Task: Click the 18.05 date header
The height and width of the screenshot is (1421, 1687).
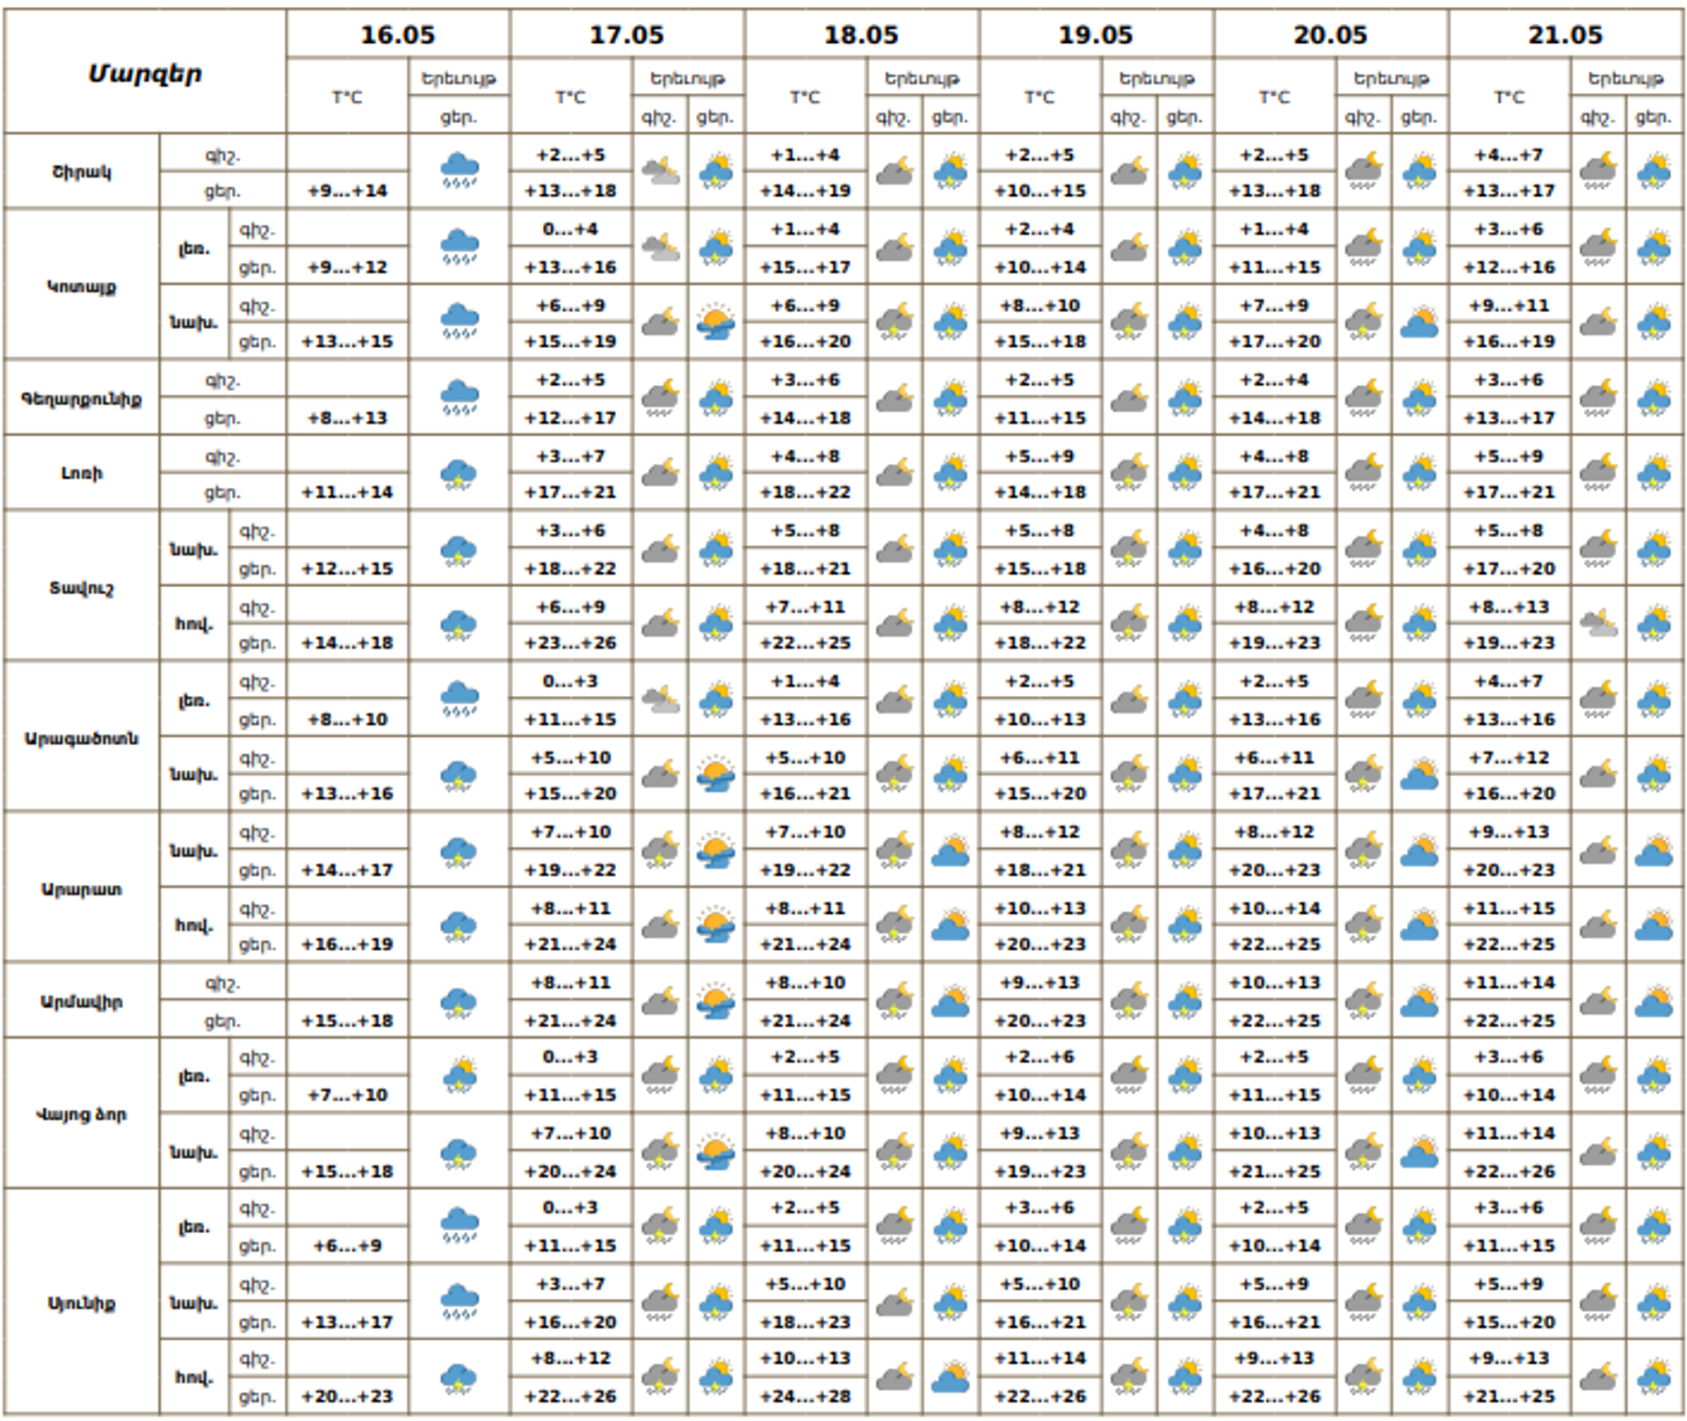Action: coord(862,35)
